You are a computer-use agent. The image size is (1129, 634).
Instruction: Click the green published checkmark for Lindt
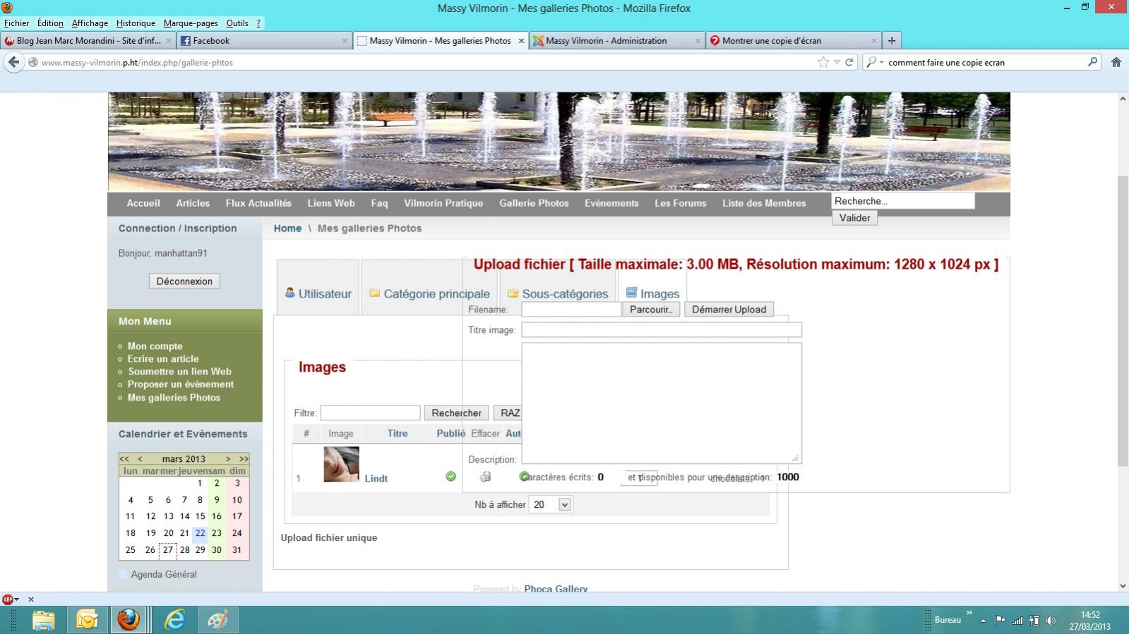click(450, 477)
